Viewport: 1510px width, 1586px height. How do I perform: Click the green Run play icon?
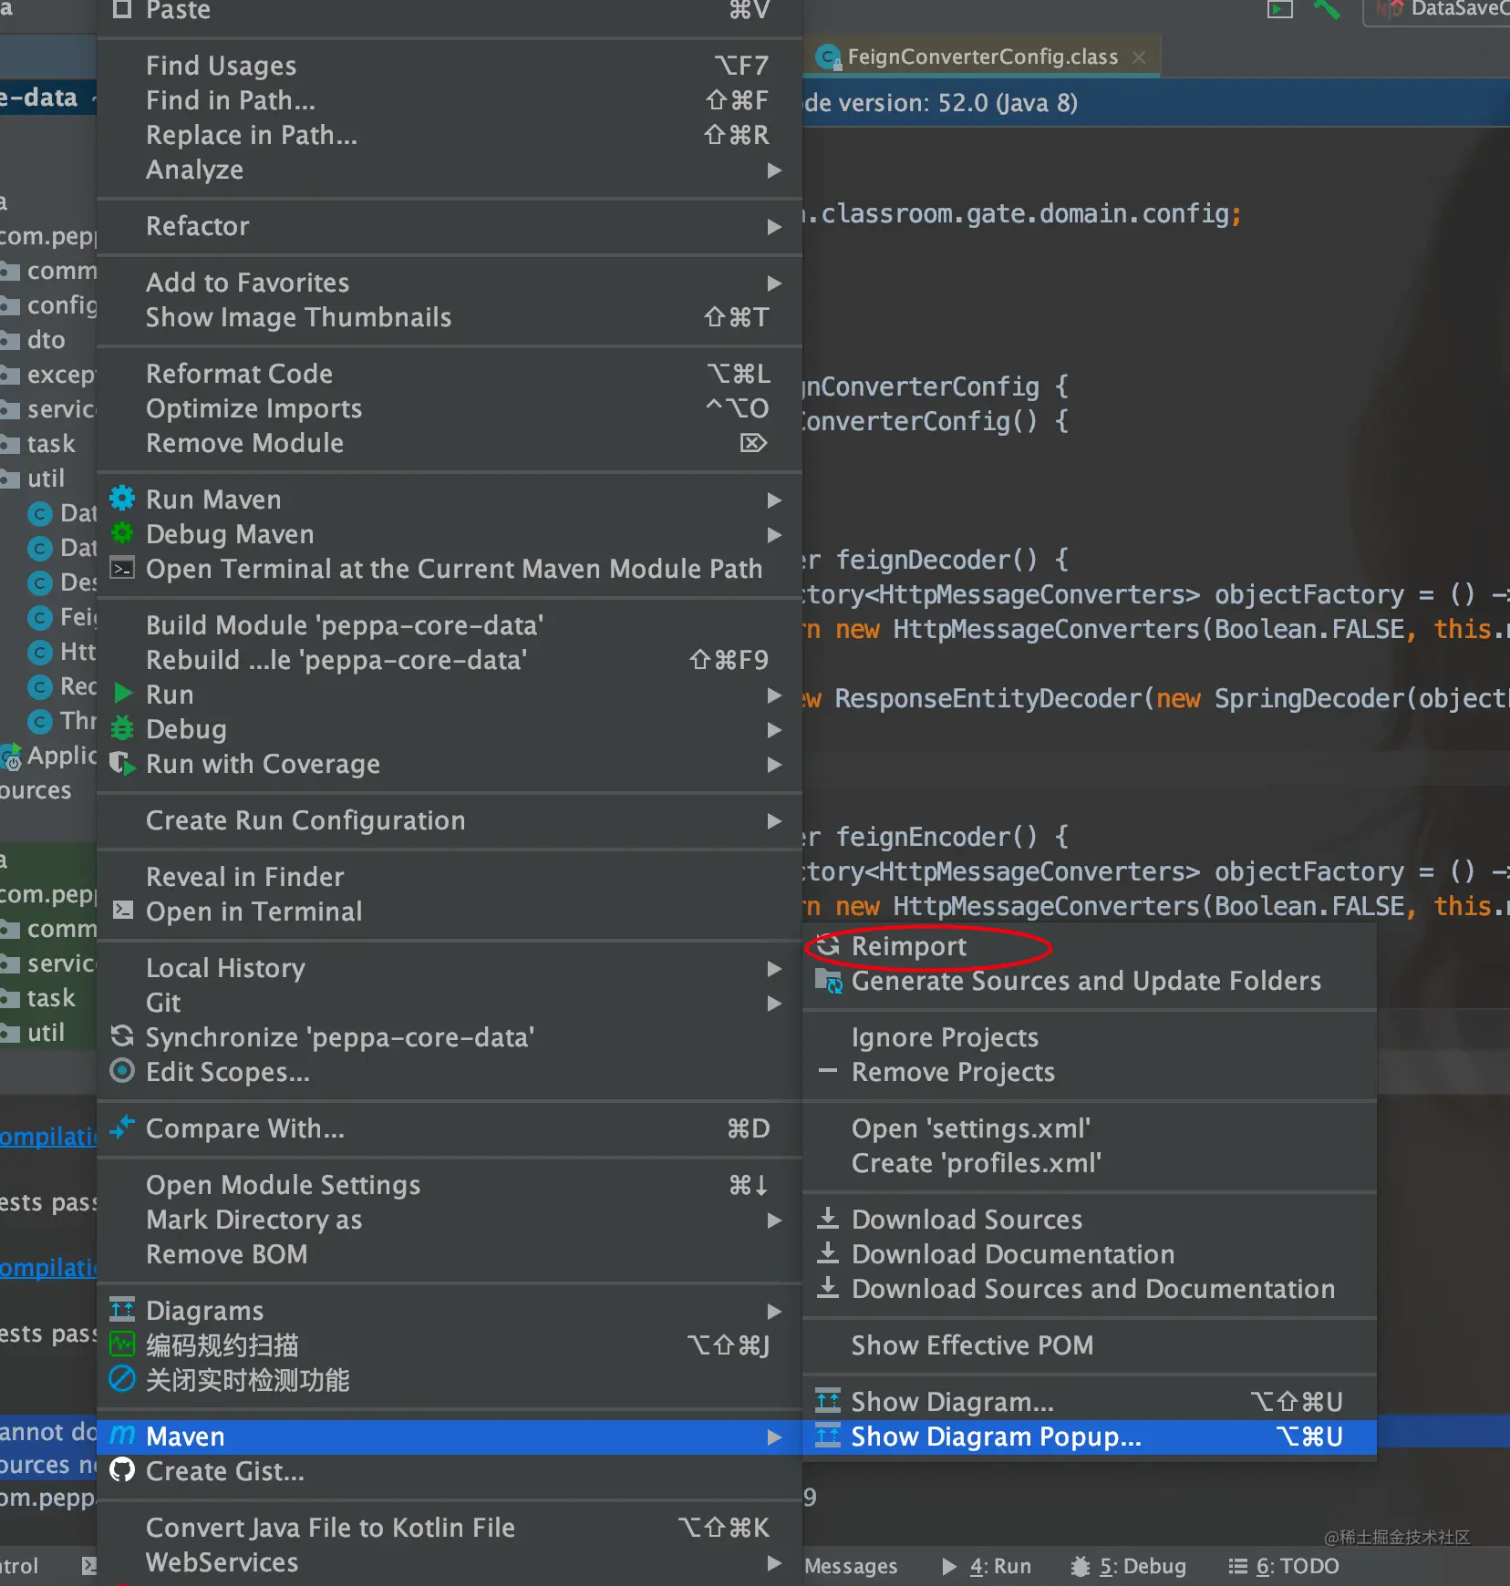122,694
